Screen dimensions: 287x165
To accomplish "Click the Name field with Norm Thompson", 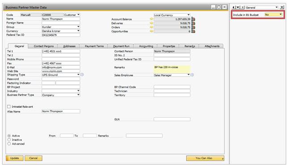I will (61, 19).
